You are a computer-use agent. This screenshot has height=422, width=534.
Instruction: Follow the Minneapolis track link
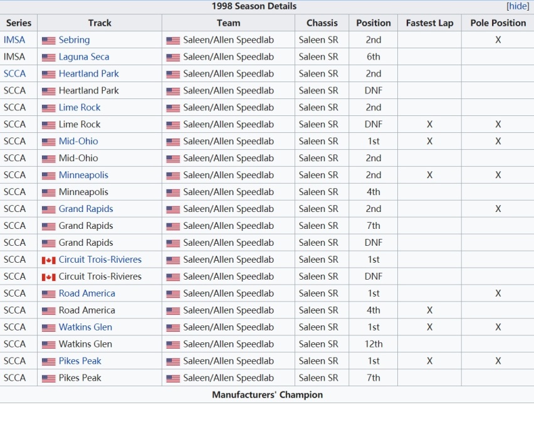83,175
